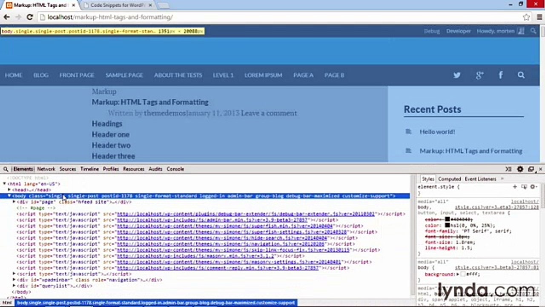
Task: Switch to the Console tab
Action: click(175, 169)
